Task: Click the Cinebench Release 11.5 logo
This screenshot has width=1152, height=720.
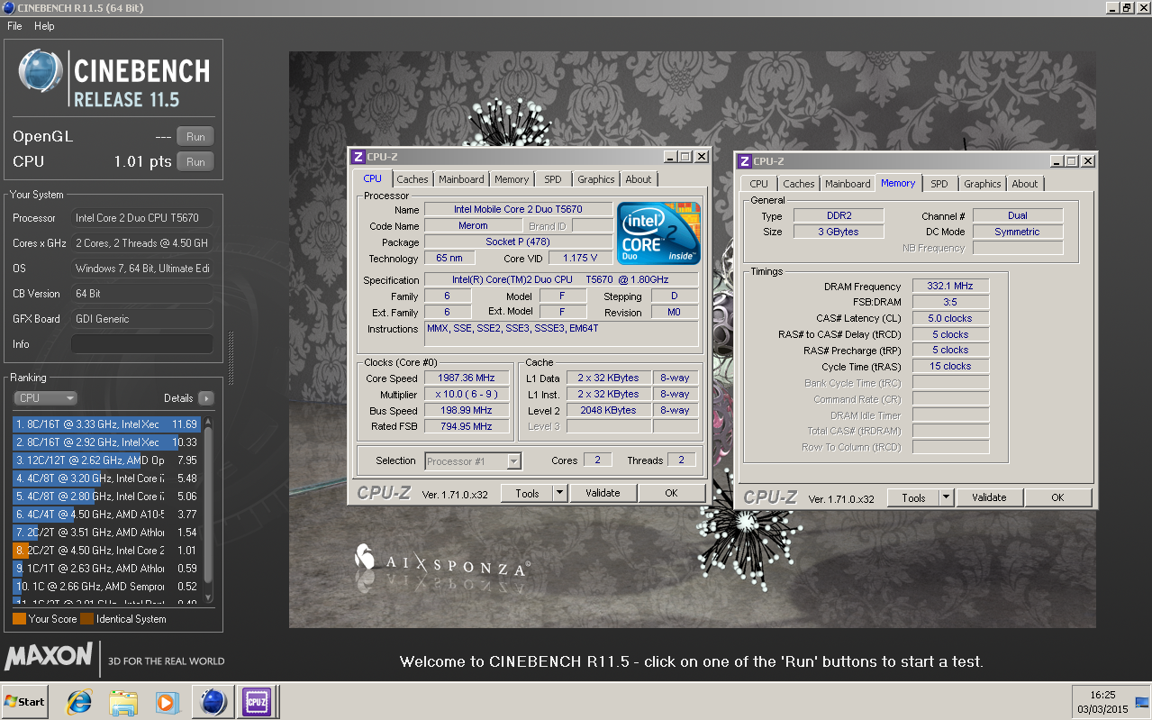Action: (x=114, y=80)
